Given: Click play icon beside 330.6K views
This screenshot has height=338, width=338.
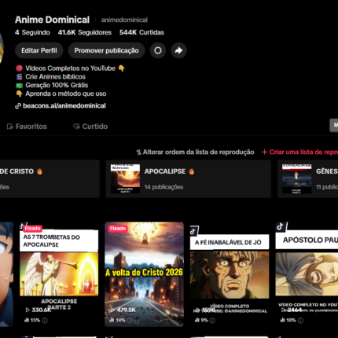Looking at the screenshot, I should point(28,310).
